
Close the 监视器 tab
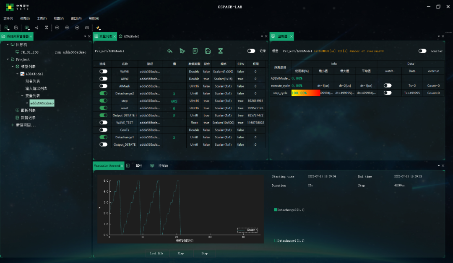pos(291,36)
